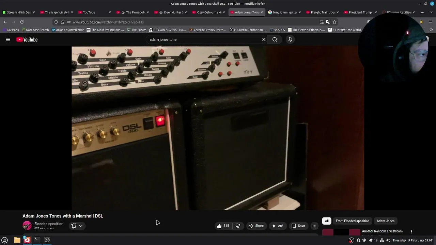Open The Most Prestigious bookmark
Viewport: 436px width, 245px height.
tap(105, 30)
